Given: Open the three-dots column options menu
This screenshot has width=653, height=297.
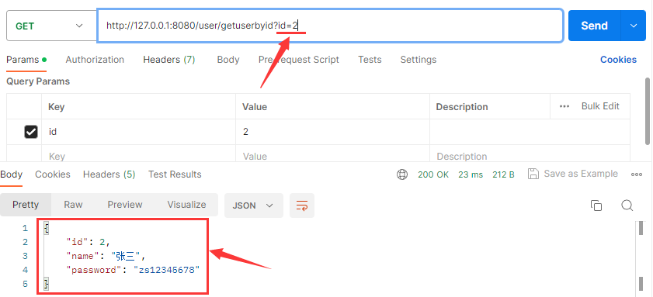Looking at the screenshot, I should [x=564, y=106].
